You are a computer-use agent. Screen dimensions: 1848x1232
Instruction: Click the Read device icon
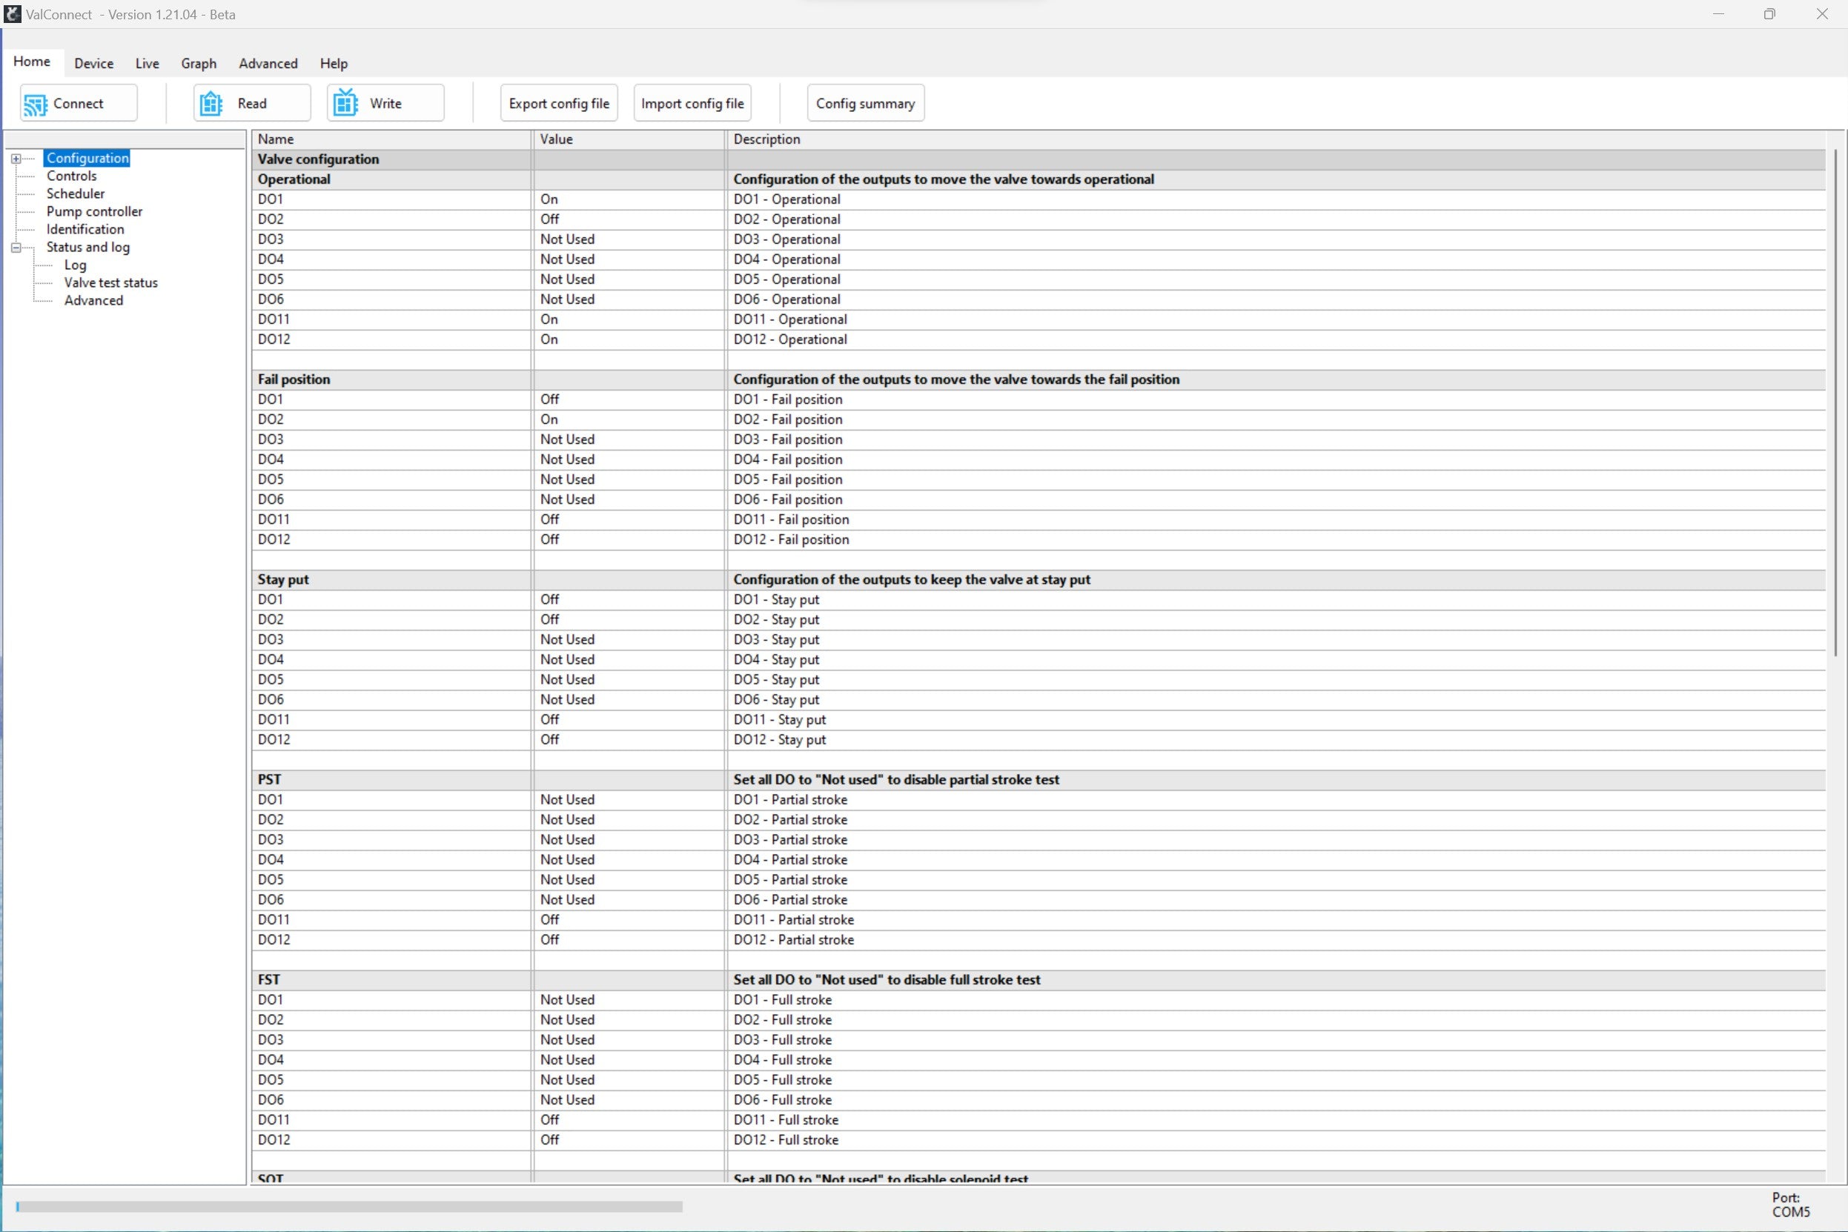(211, 104)
